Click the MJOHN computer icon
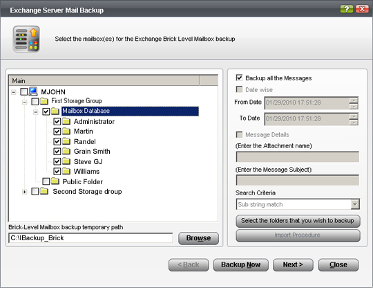The height and width of the screenshot is (288, 373). 33,91
